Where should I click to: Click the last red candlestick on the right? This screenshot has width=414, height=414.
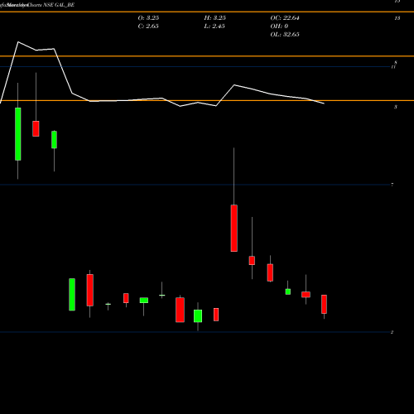click(324, 304)
